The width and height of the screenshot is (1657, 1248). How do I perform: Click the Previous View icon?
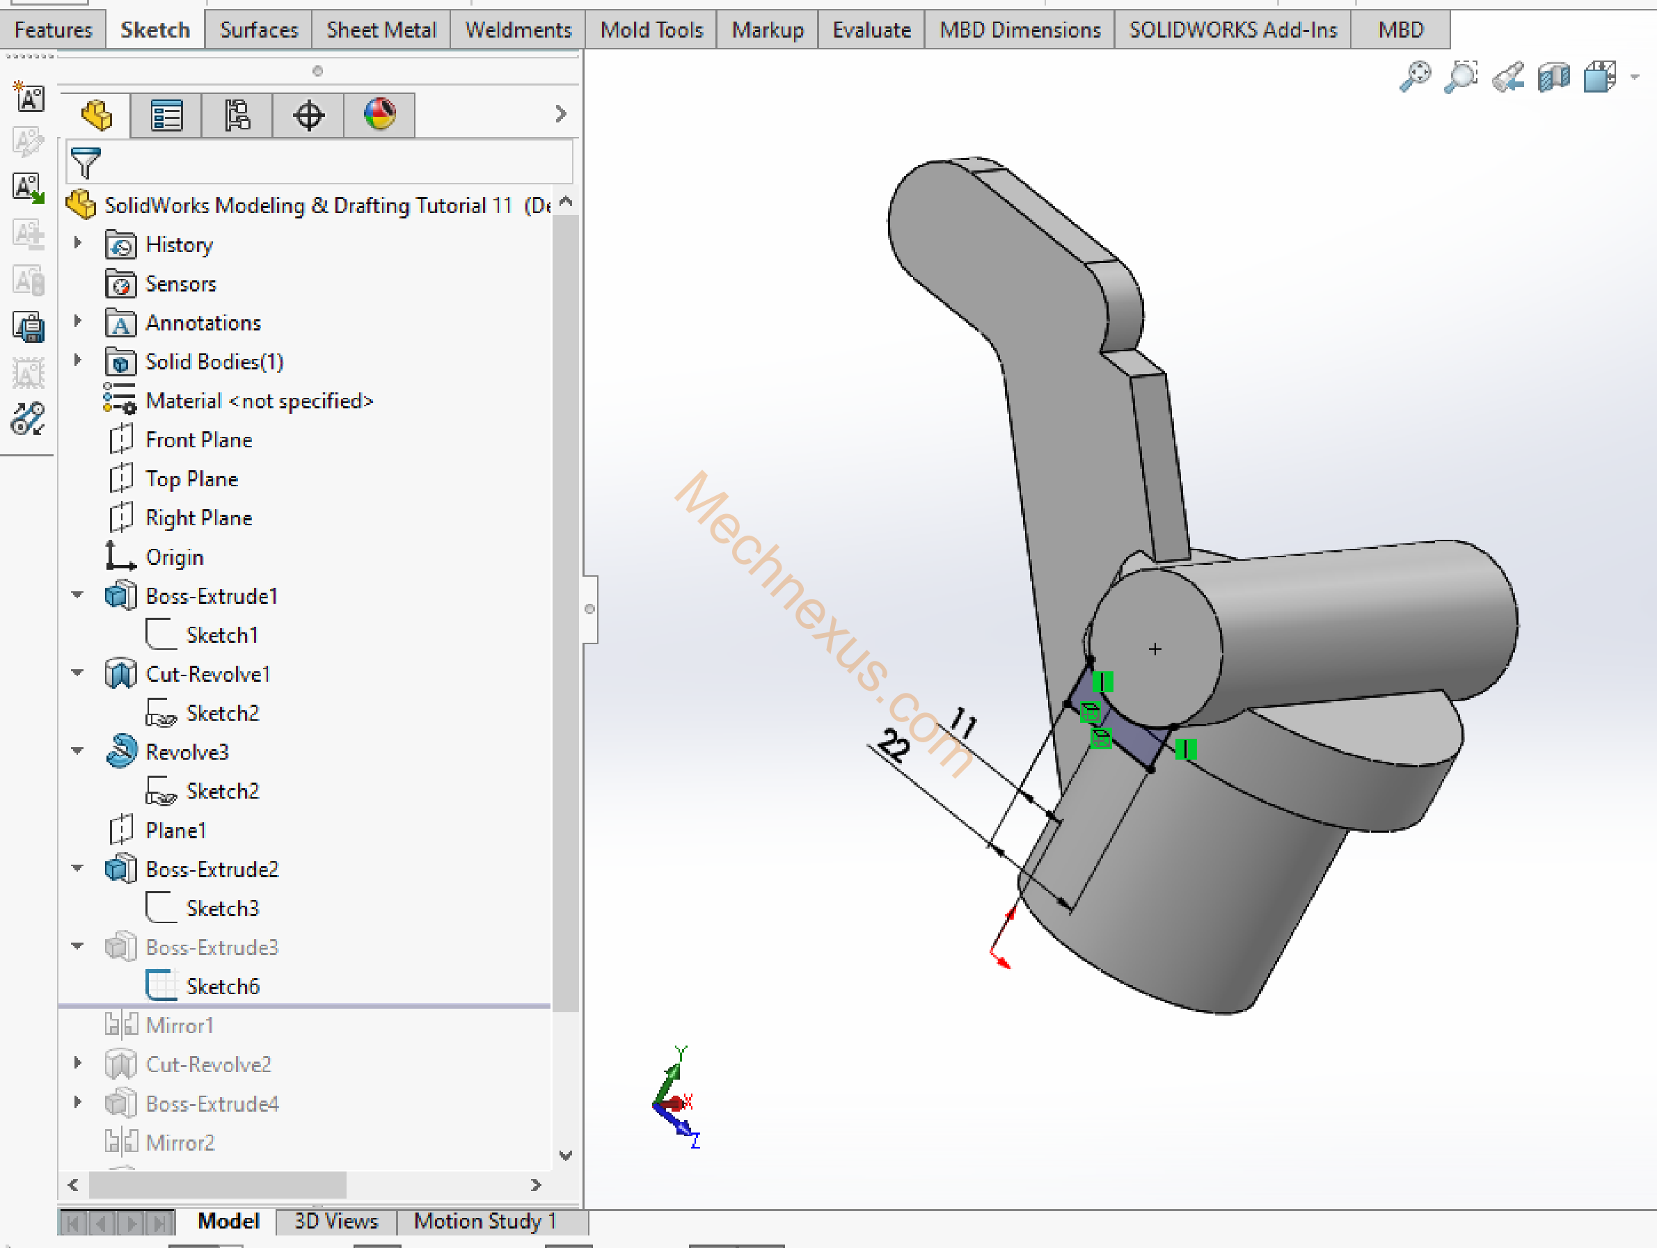[x=1507, y=77]
